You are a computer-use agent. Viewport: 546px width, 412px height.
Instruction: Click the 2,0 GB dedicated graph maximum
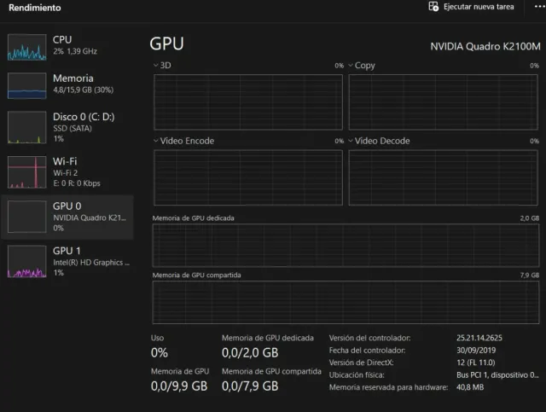click(529, 218)
